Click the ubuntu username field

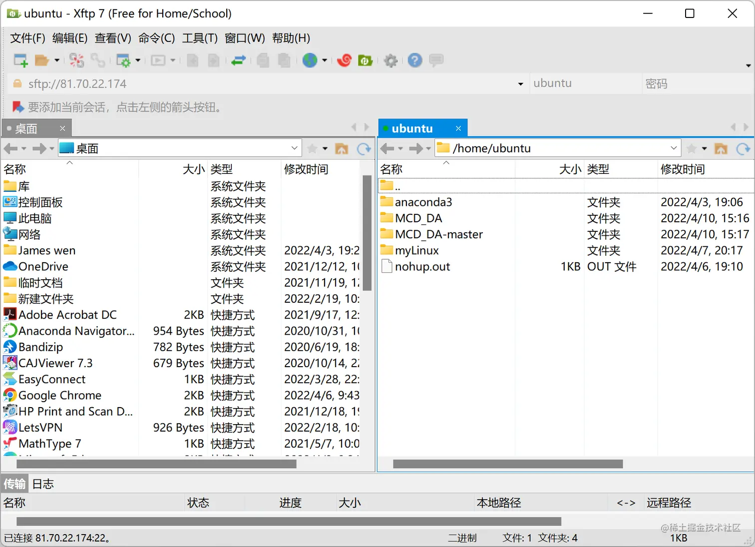coord(585,83)
